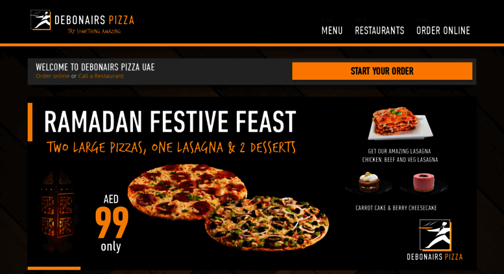Click the vegetable olive pizza image
504x274 pixels.
(267, 223)
